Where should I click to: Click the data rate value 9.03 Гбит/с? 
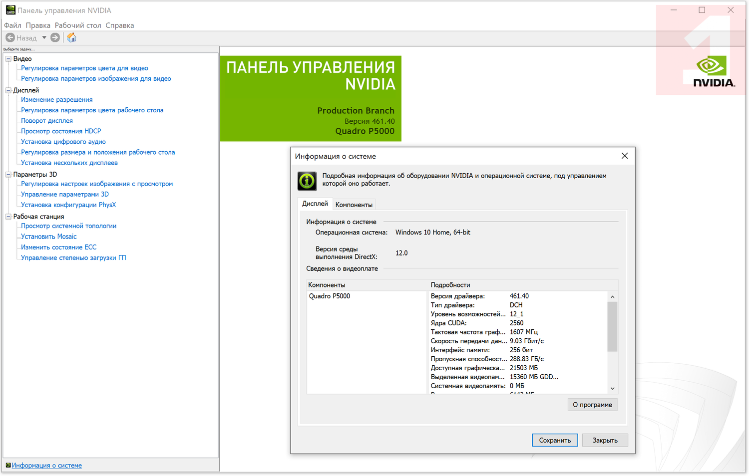tap(527, 341)
